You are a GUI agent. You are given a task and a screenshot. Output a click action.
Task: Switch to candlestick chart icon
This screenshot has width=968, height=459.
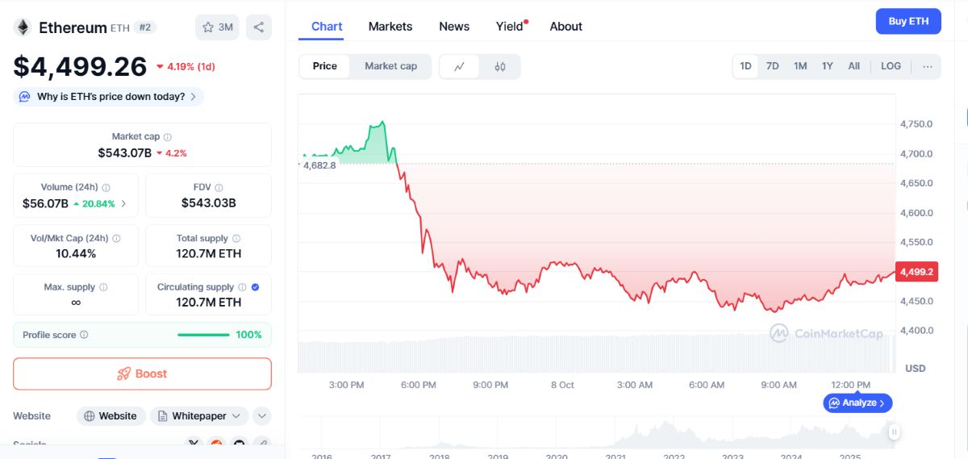point(500,66)
